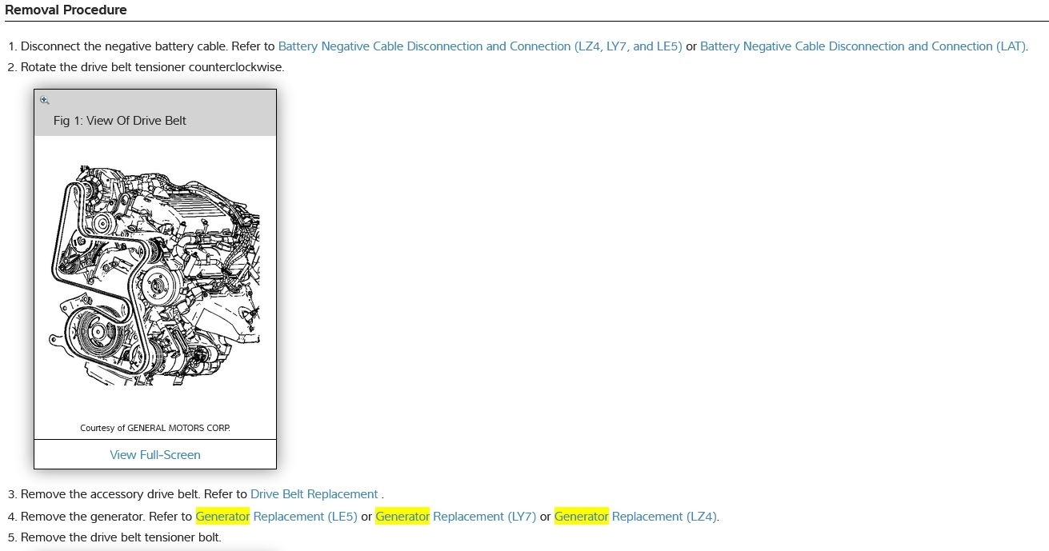Screen dimensions: 1049x551
Task: Click step 2 Rotate the drive belt tensioner text
Action: 152,66
